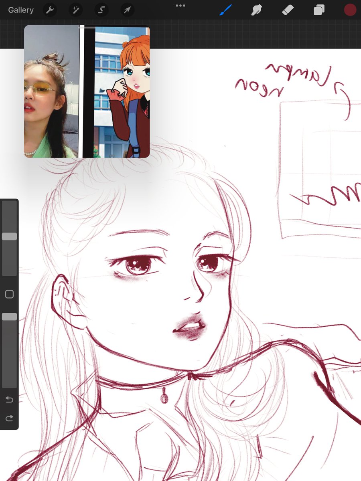
Task: Select the Paint brush tool
Action: [226, 10]
